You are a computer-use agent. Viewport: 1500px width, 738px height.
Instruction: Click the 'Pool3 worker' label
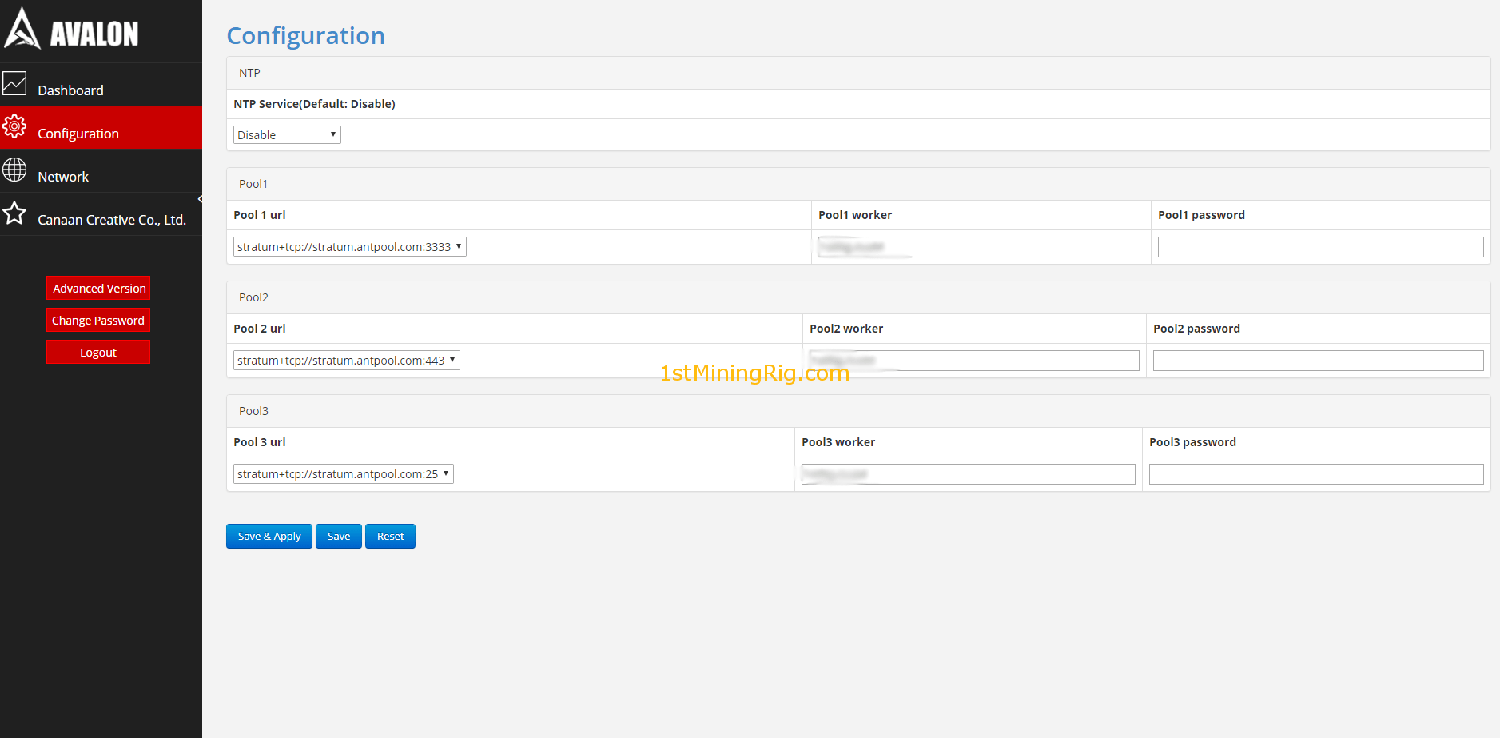[838, 442]
